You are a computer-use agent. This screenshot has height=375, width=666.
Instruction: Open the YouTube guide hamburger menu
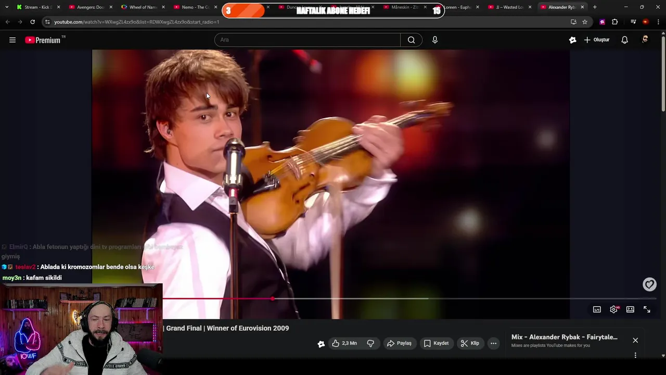coord(12,40)
